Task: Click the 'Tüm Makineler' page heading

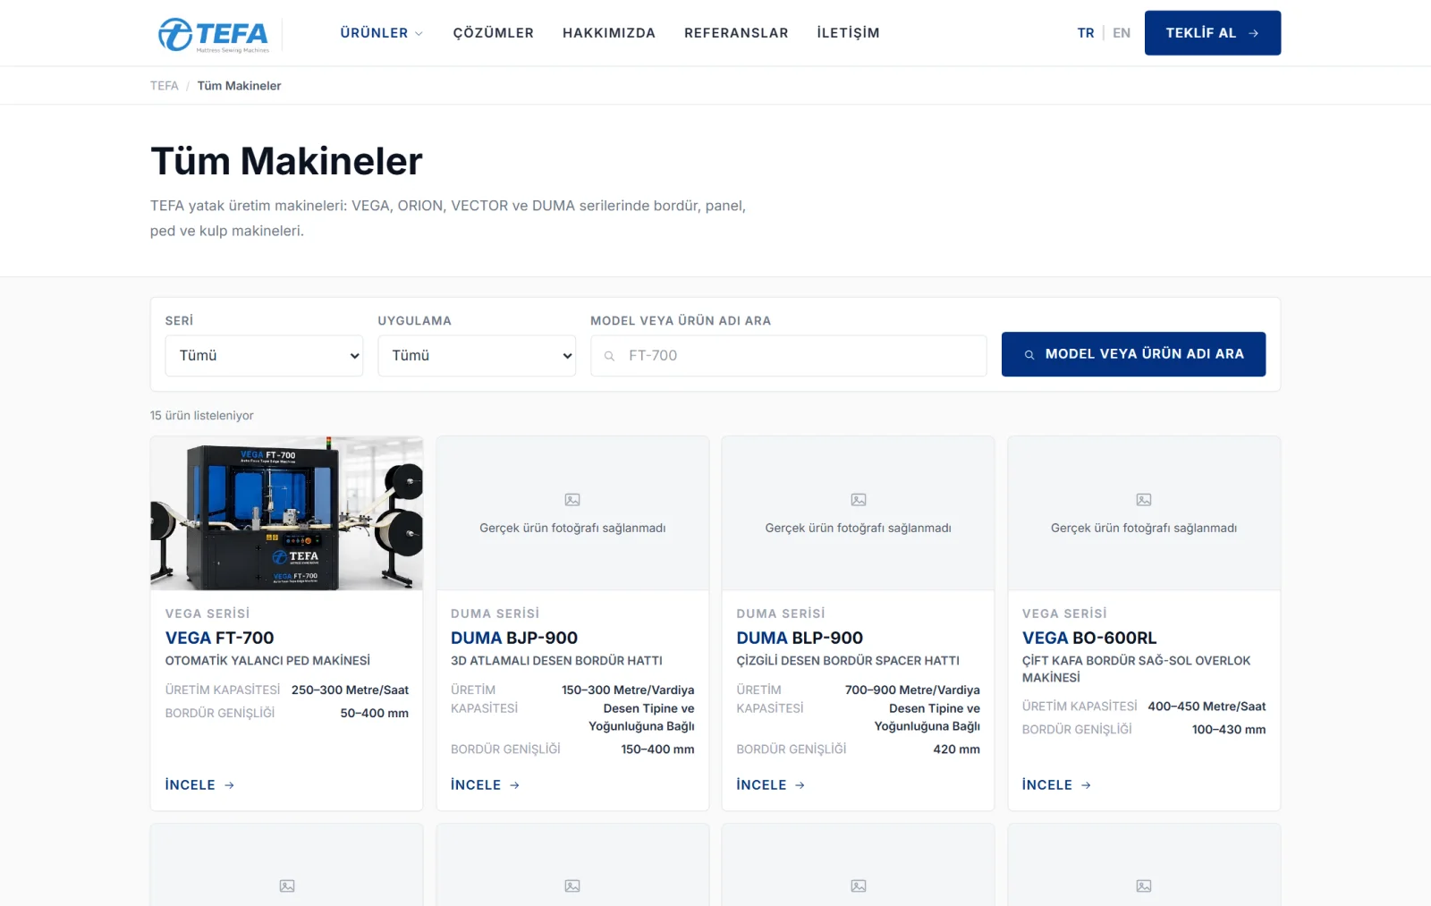Action: [x=286, y=162]
